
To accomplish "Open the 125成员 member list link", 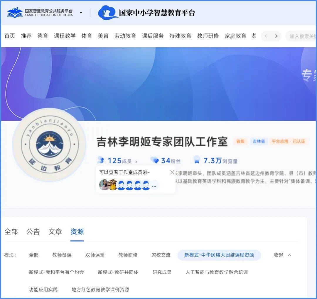I will click(x=119, y=161).
